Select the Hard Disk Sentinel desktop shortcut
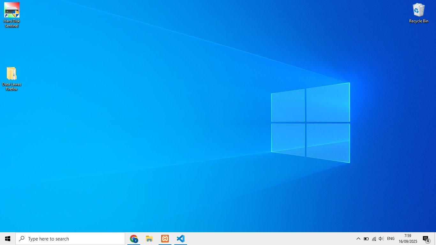The height and width of the screenshot is (245, 436). pos(12,11)
